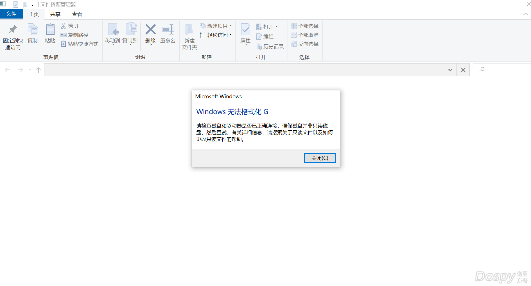Switch to the View ribbon tab

point(77,14)
